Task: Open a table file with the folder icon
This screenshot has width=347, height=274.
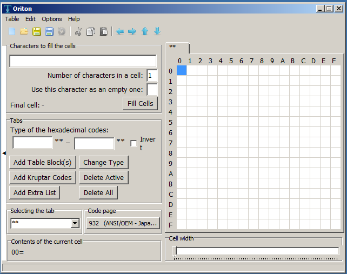Action: [x=24, y=31]
